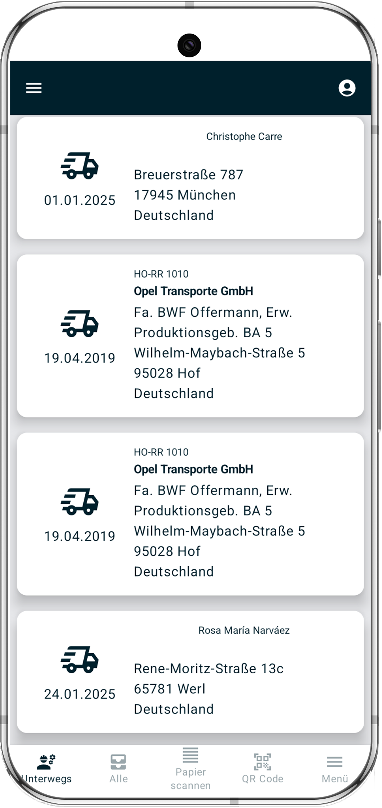Open the Rosa María Narváez delivery card
Image resolution: width=382 pixels, height=808 pixels.
(244, 630)
